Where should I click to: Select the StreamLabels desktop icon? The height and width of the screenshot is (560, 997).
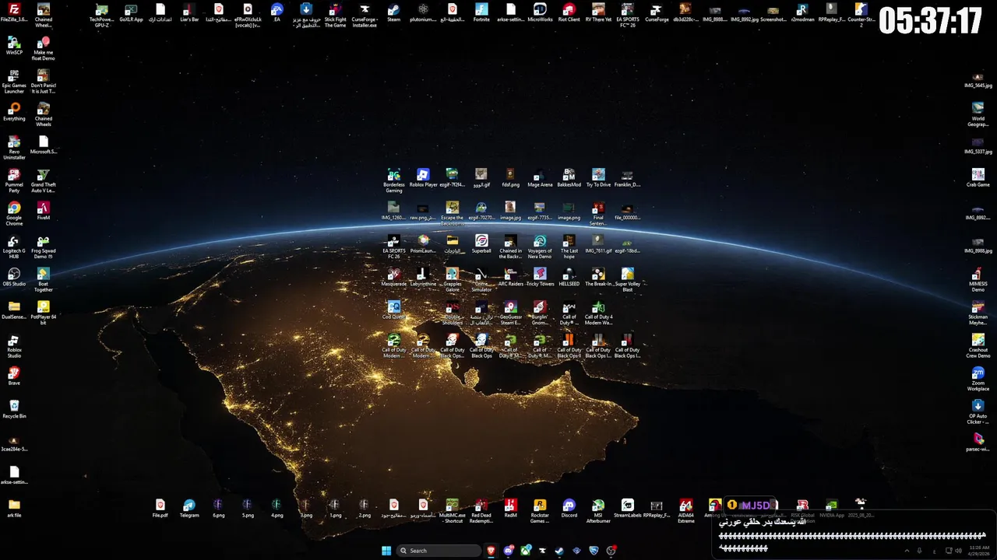(627, 508)
